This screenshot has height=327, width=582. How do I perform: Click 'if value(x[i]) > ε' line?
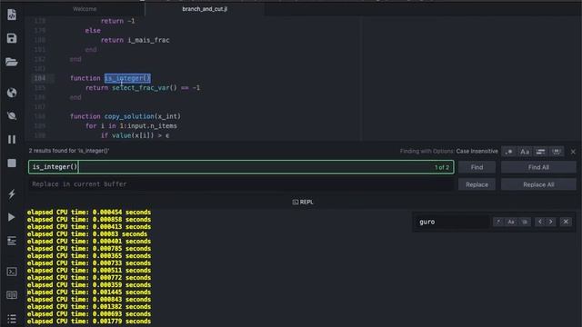[135, 135]
